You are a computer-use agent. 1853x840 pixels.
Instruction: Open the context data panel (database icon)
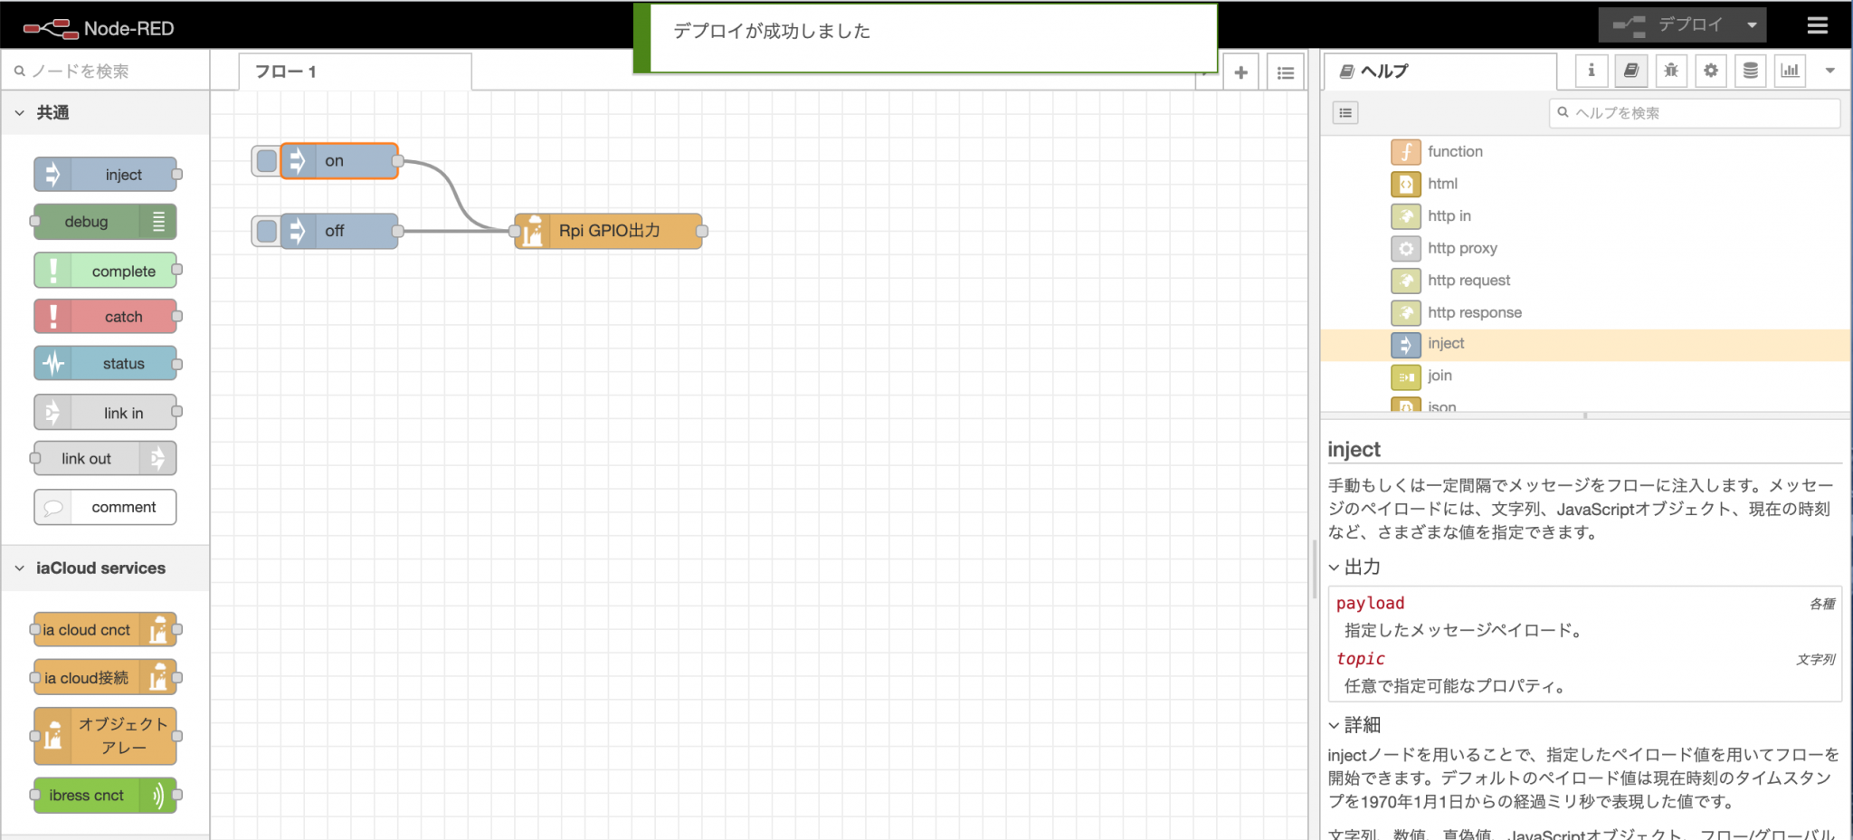[x=1750, y=71]
